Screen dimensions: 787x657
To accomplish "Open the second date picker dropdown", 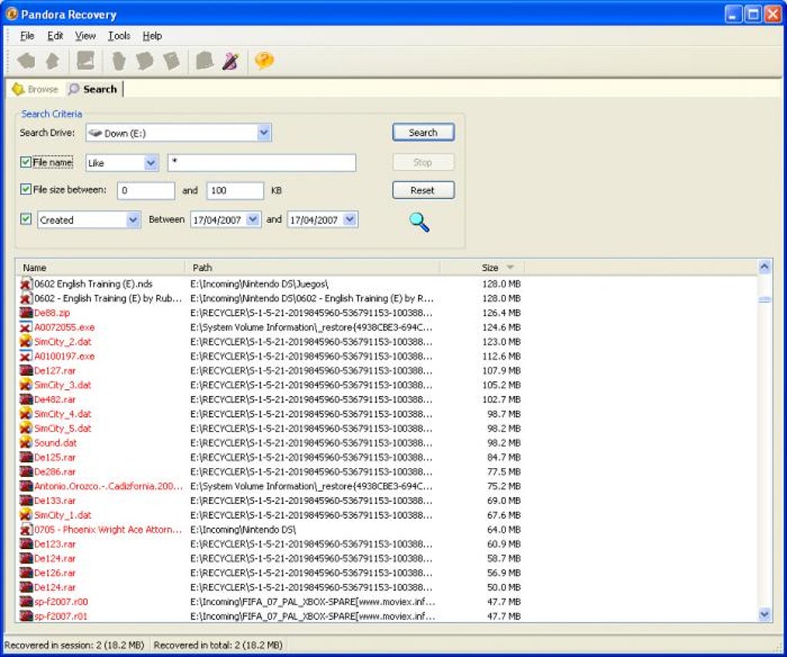I will (350, 219).
